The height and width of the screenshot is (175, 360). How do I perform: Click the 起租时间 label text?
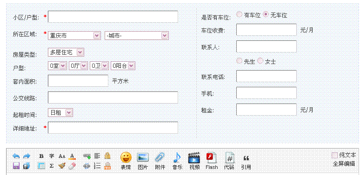pos(25,115)
